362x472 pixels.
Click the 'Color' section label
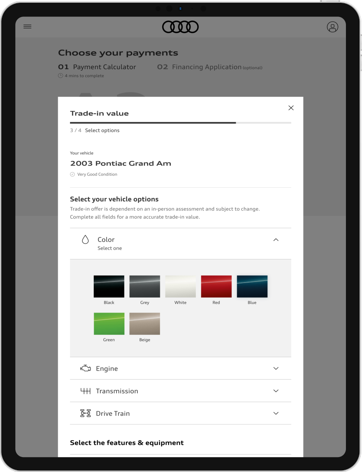point(106,240)
